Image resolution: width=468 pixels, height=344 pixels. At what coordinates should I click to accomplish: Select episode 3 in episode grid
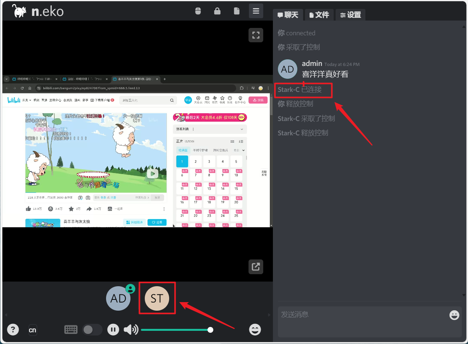(x=209, y=161)
